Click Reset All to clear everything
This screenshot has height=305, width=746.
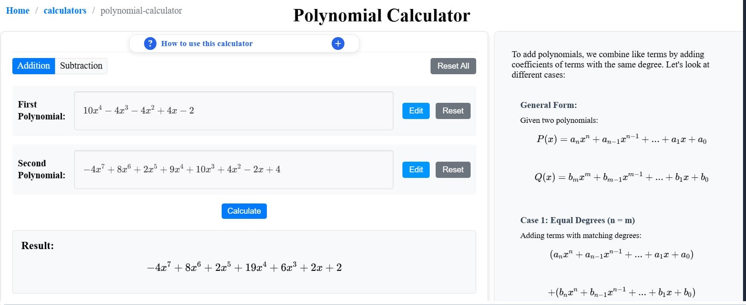(453, 66)
